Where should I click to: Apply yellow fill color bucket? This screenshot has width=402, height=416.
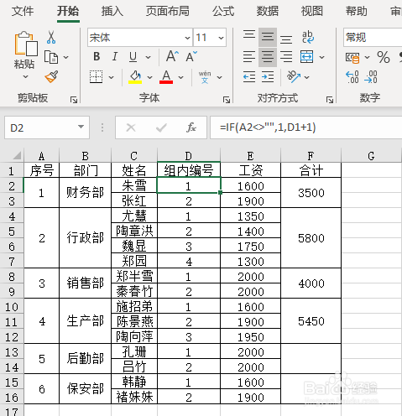pos(135,77)
